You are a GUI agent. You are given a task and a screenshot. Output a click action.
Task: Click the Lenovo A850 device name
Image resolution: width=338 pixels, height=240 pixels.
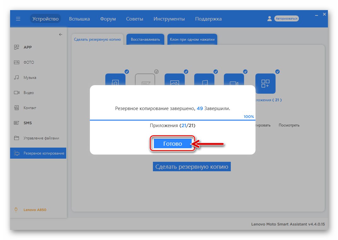point(35,210)
